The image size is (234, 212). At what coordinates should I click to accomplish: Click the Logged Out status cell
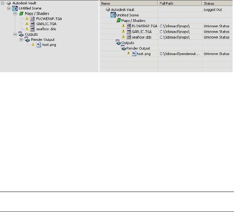(x=217, y=9)
